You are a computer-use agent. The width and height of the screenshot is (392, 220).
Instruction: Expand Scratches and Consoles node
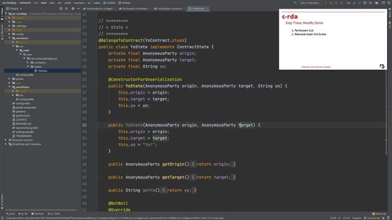coord(6,144)
